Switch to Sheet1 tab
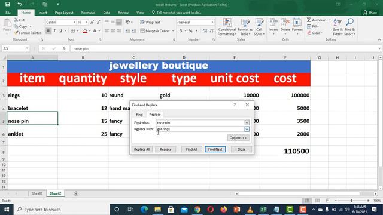383x215 pixels. (x=37, y=193)
